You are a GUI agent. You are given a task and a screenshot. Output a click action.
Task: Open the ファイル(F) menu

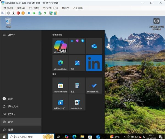tap(8, 8)
